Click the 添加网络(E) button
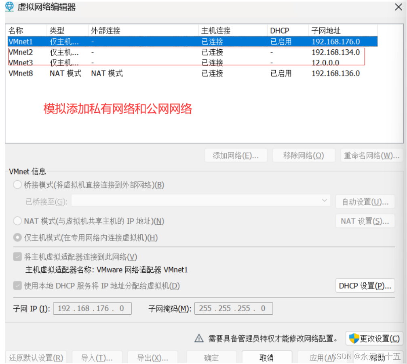The image size is (407, 364). click(236, 155)
